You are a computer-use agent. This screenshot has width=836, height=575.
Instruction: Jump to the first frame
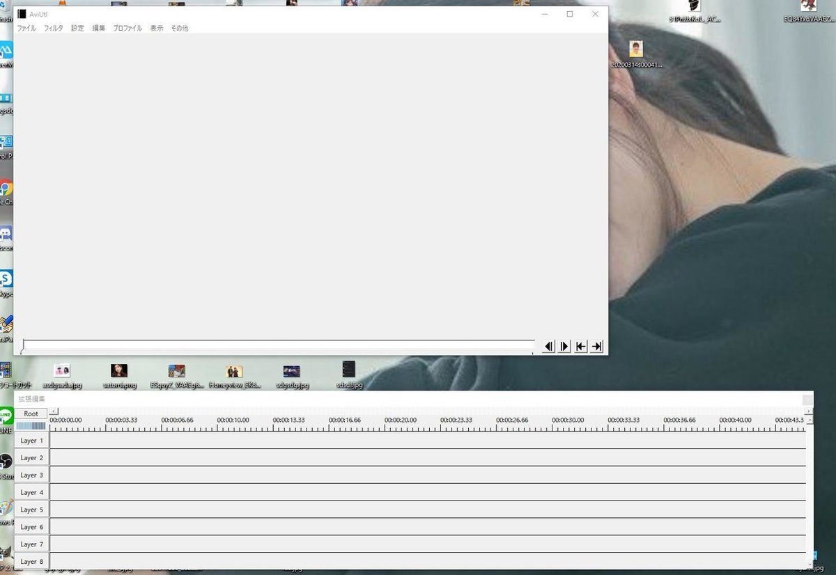point(580,346)
